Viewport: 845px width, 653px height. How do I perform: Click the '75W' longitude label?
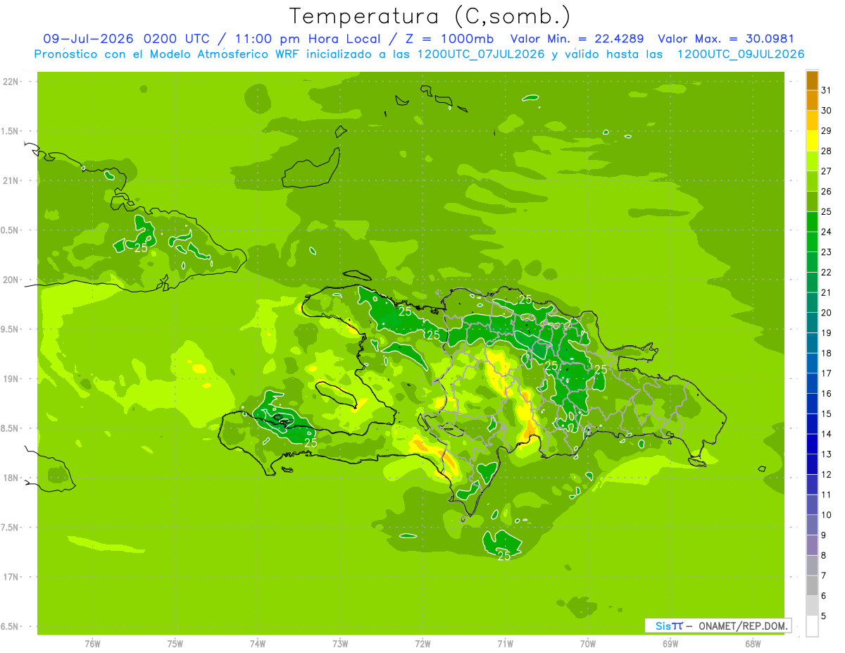tap(175, 644)
